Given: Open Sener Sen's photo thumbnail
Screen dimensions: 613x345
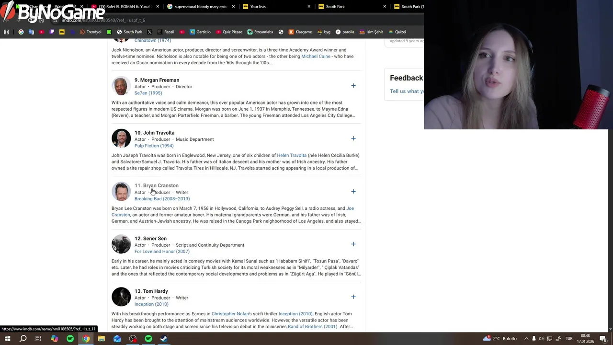Looking at the screenshot, I should click(x=121, y=244).
